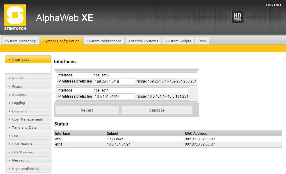Image resolution: width=286 pixels, height=174 pixels.
Task: Click the Stentofon logo icon
Action: 15,17
